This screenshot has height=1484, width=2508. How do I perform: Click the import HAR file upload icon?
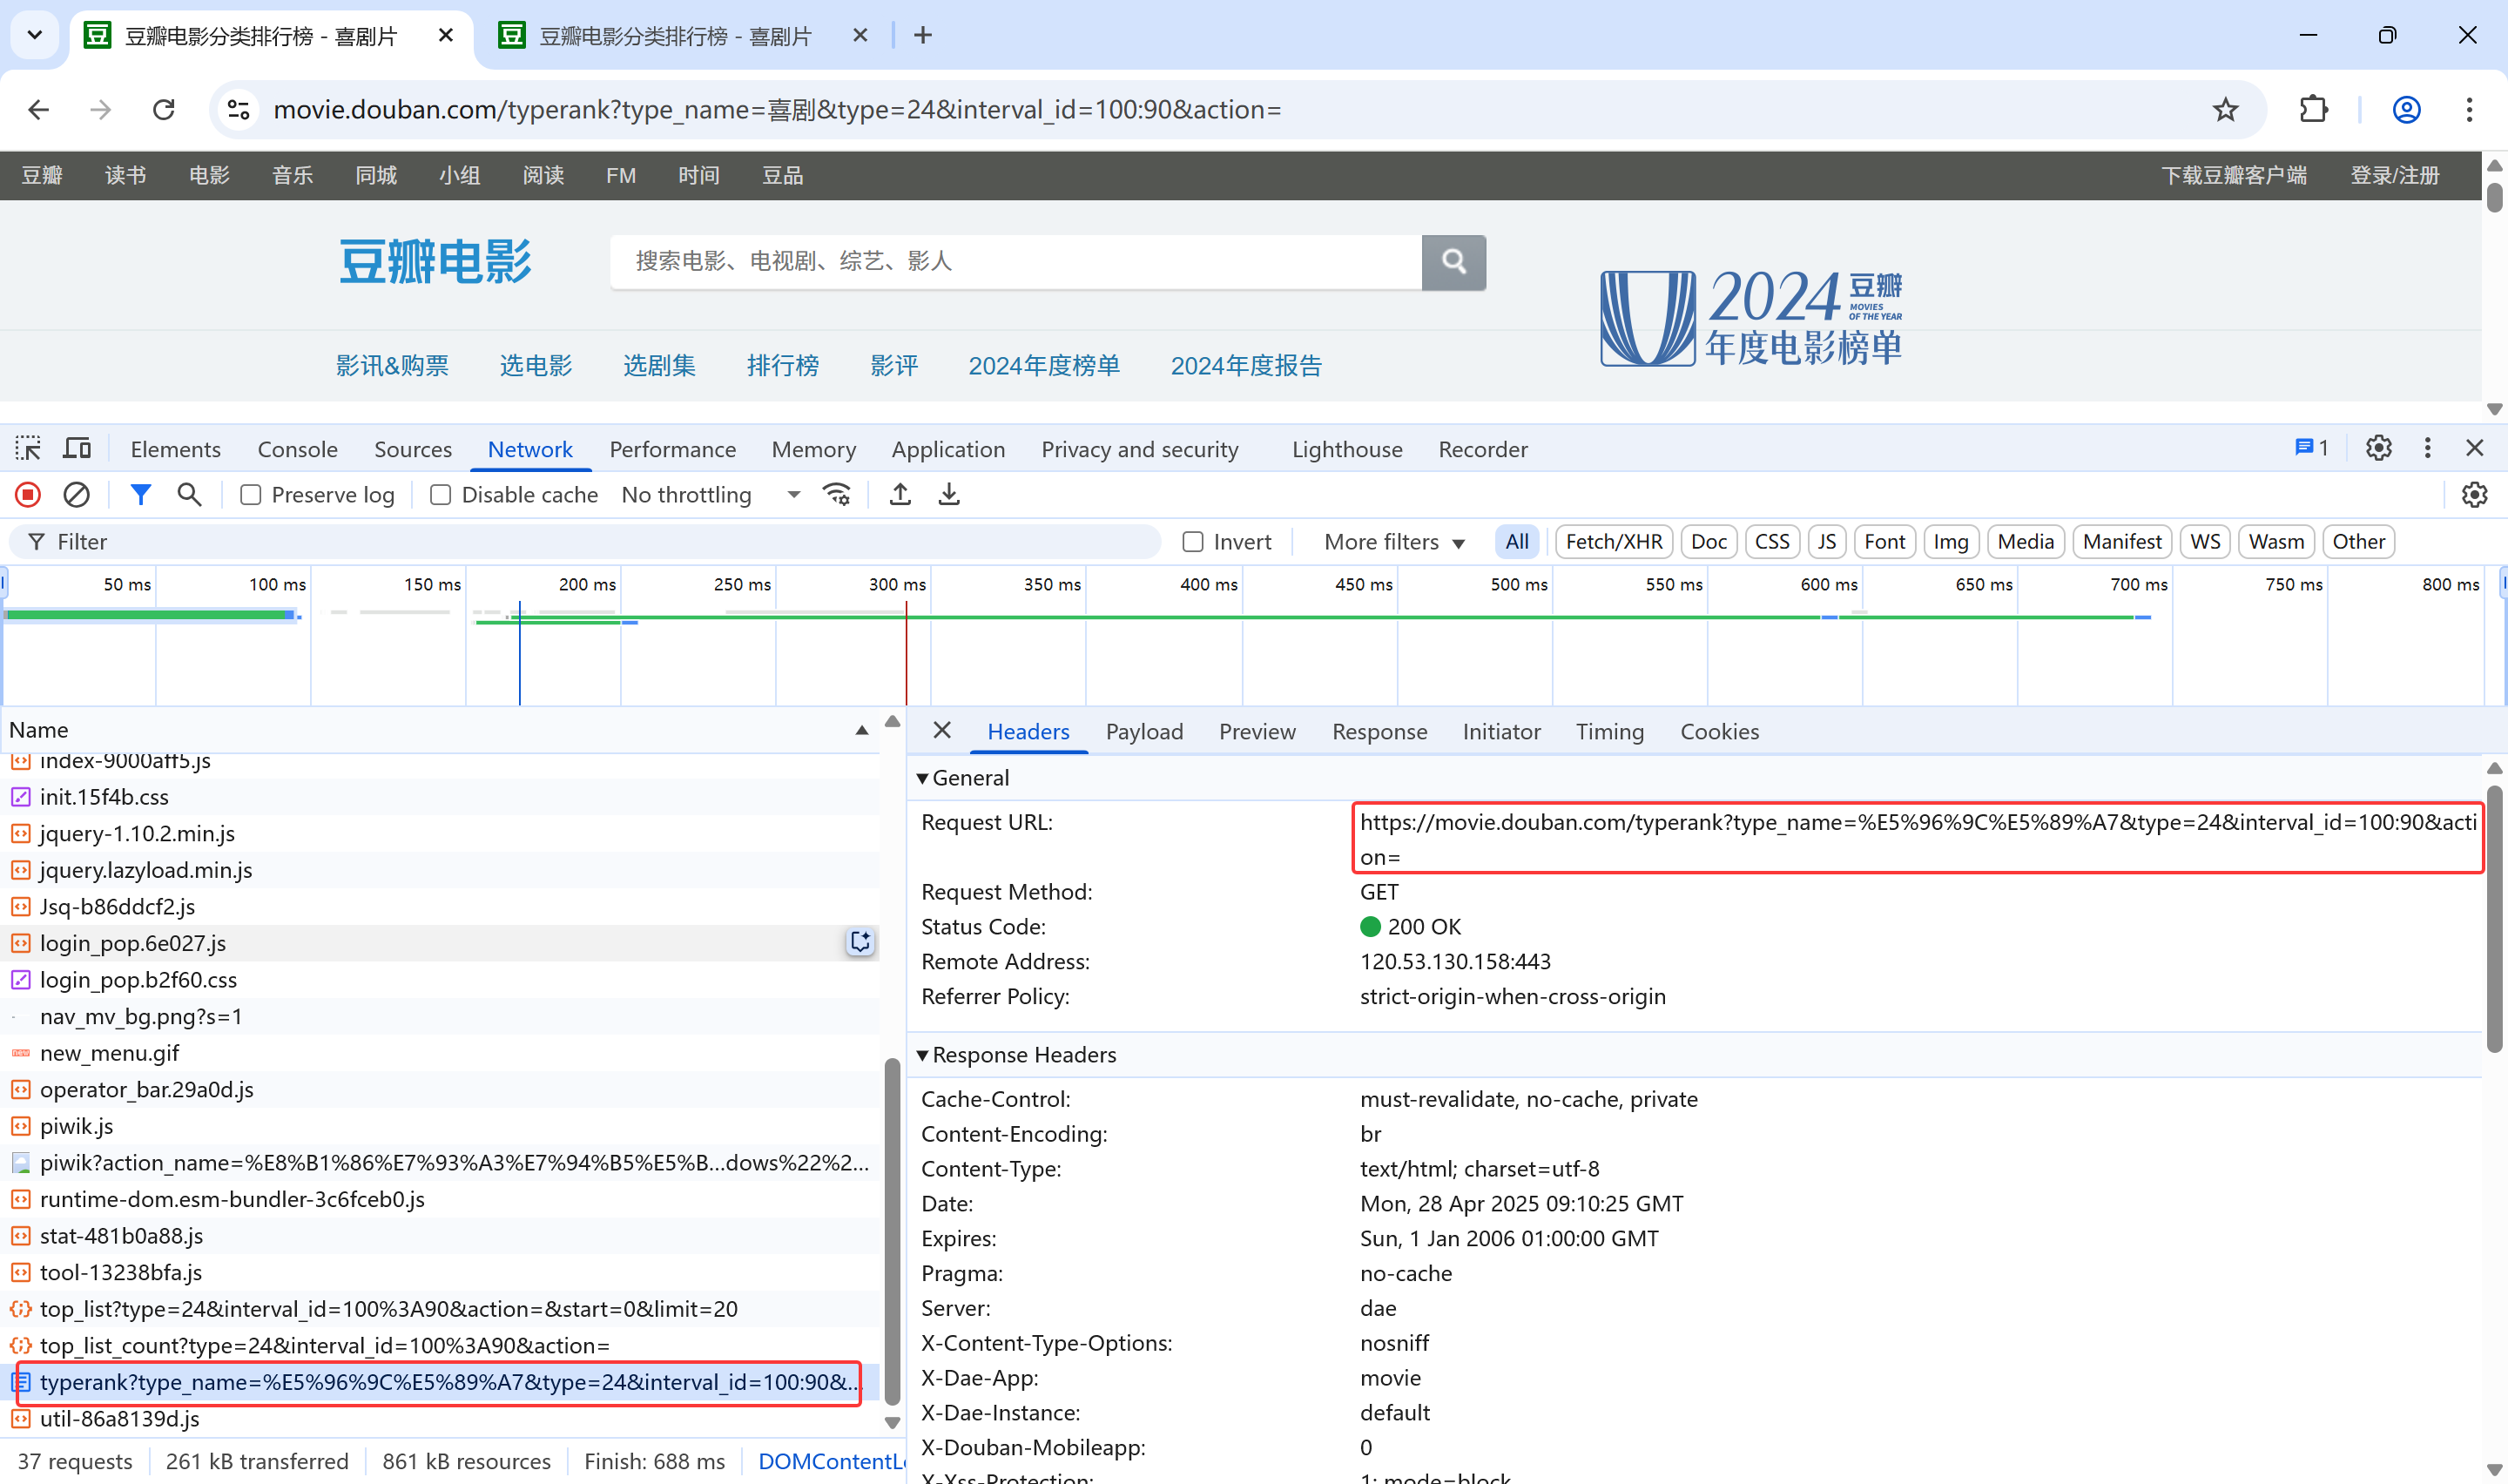click(900, 495)
